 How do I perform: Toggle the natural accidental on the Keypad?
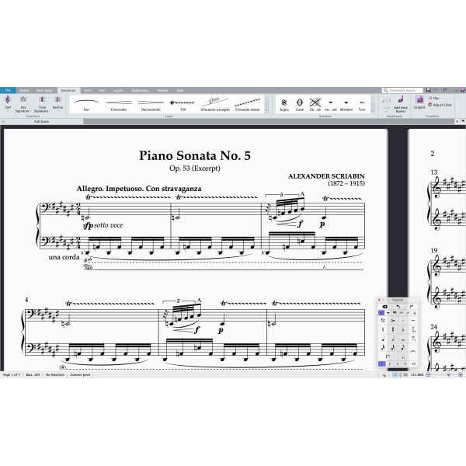(383, 329)
